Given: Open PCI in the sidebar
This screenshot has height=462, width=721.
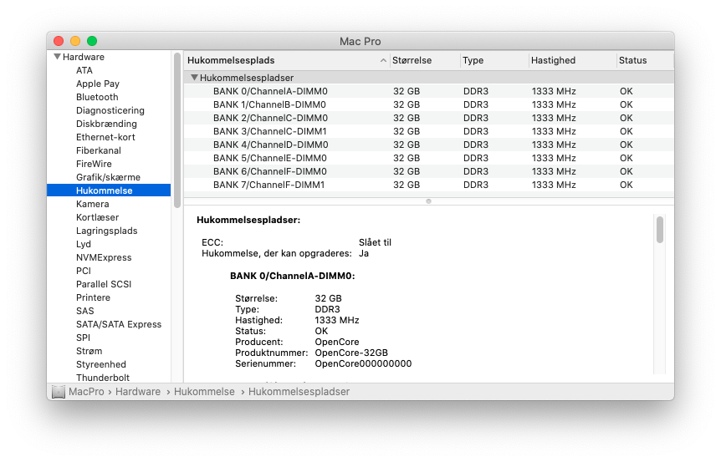Looking at the screenshot, I should click(84, 271).
